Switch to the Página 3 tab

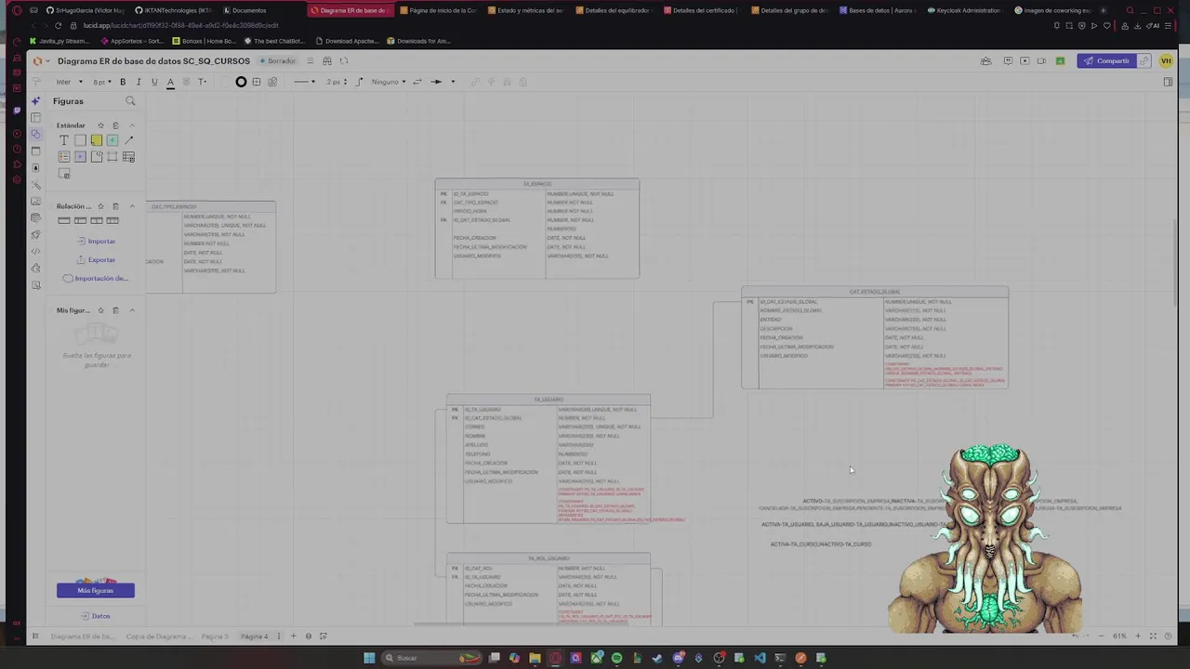click(x=215, y=636)
